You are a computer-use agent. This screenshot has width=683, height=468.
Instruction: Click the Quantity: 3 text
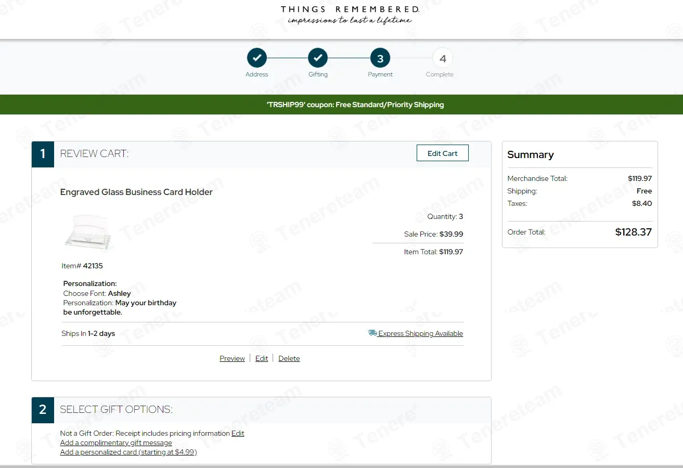tap(445, 216)
